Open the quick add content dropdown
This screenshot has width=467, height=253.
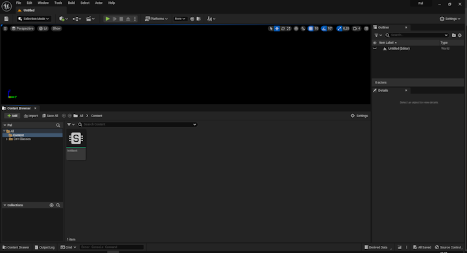(63, 19)
